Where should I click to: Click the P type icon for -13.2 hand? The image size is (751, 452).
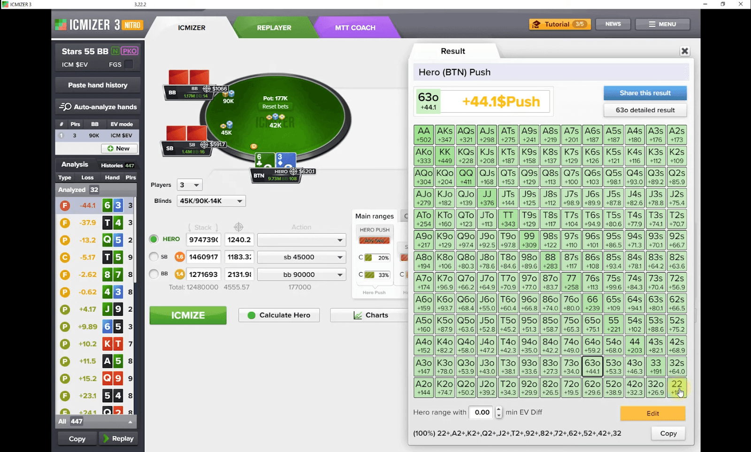click(x=65, y=240)
